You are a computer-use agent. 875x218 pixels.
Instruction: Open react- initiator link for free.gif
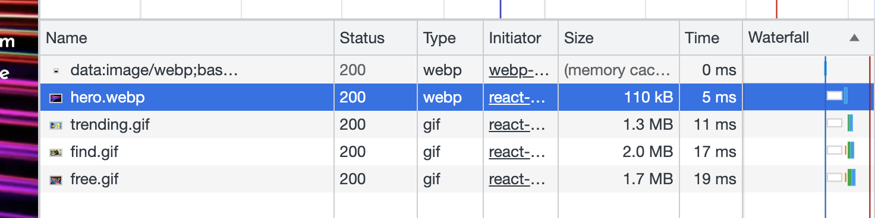517,179
